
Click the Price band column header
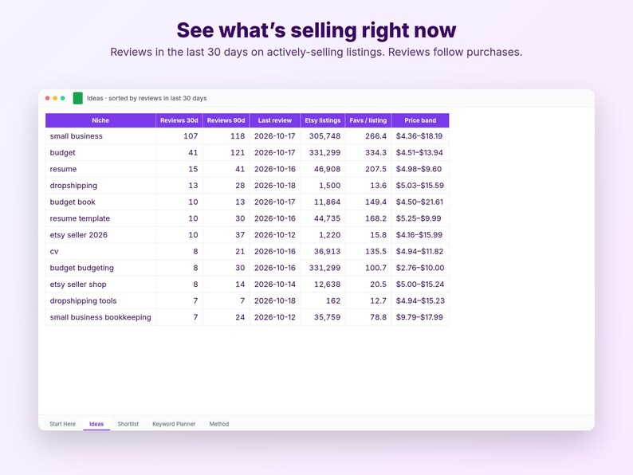(420, 120)
